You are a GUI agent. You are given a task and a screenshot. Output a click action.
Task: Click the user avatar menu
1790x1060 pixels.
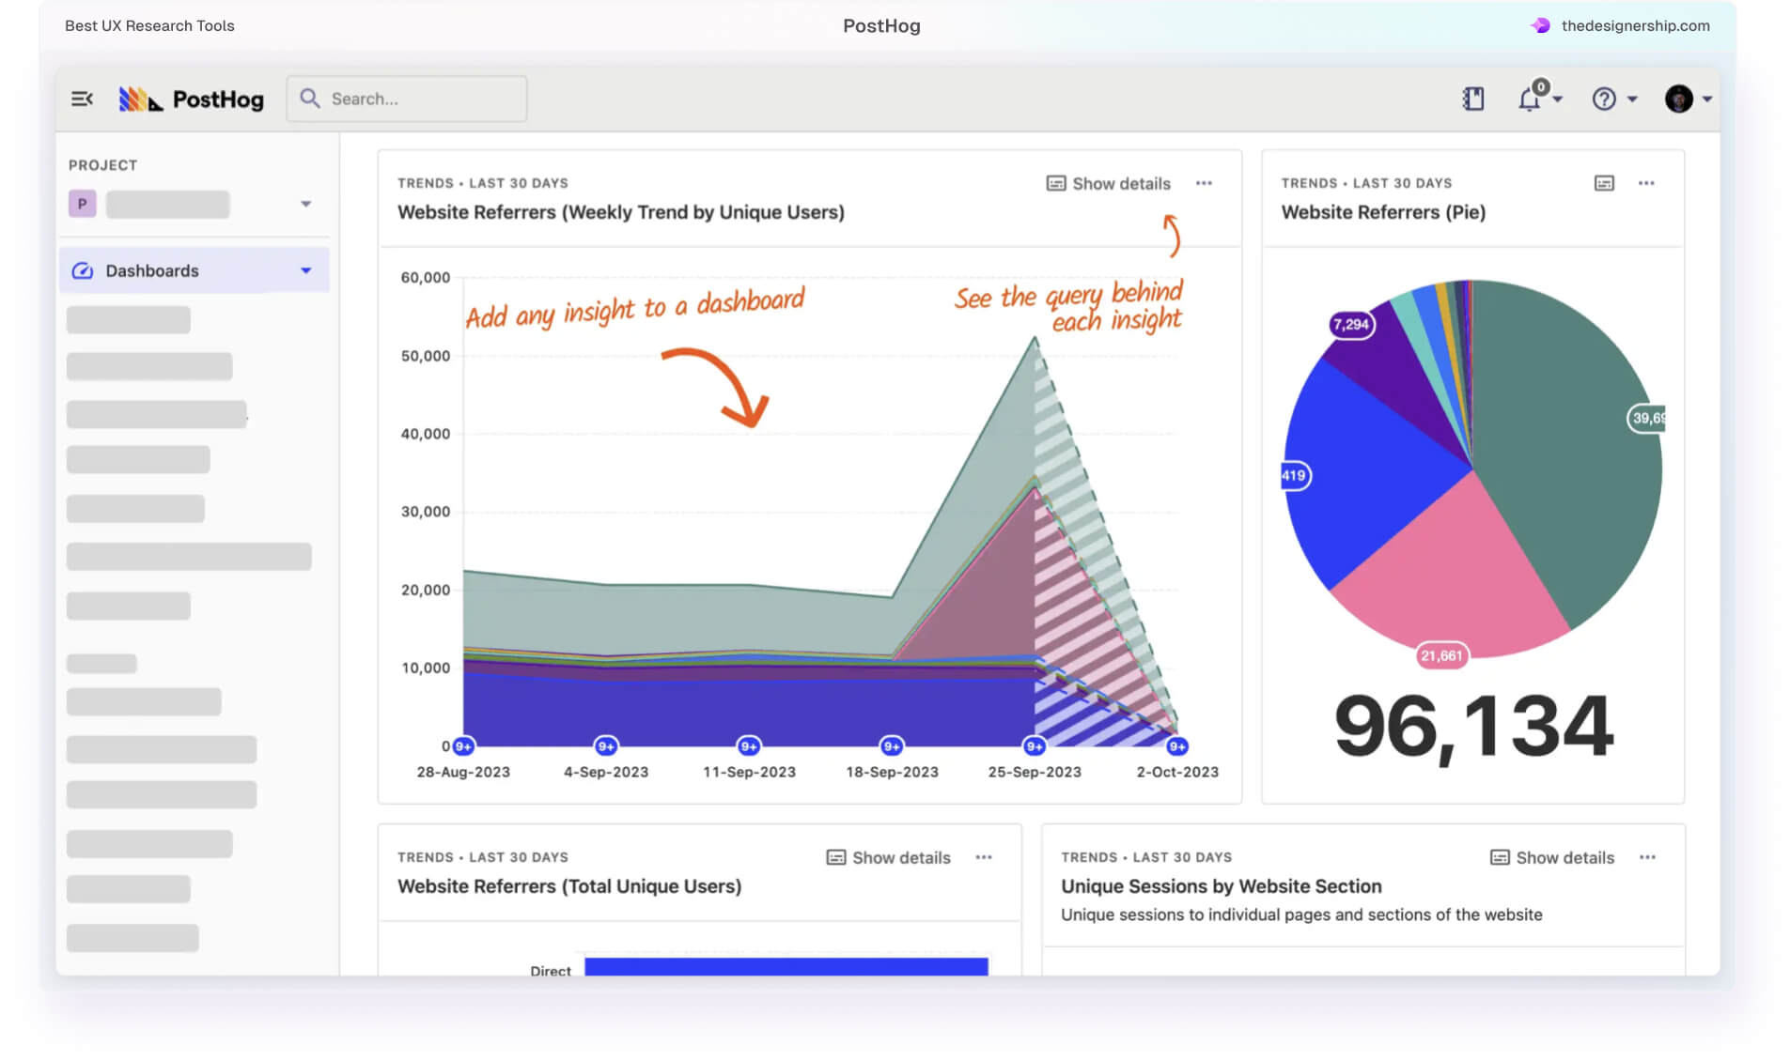(x=1681, y=98)
